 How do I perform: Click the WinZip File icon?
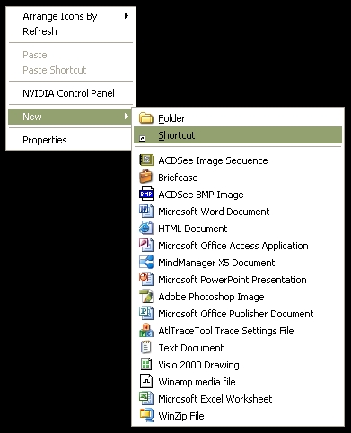(x=146, y=416)
